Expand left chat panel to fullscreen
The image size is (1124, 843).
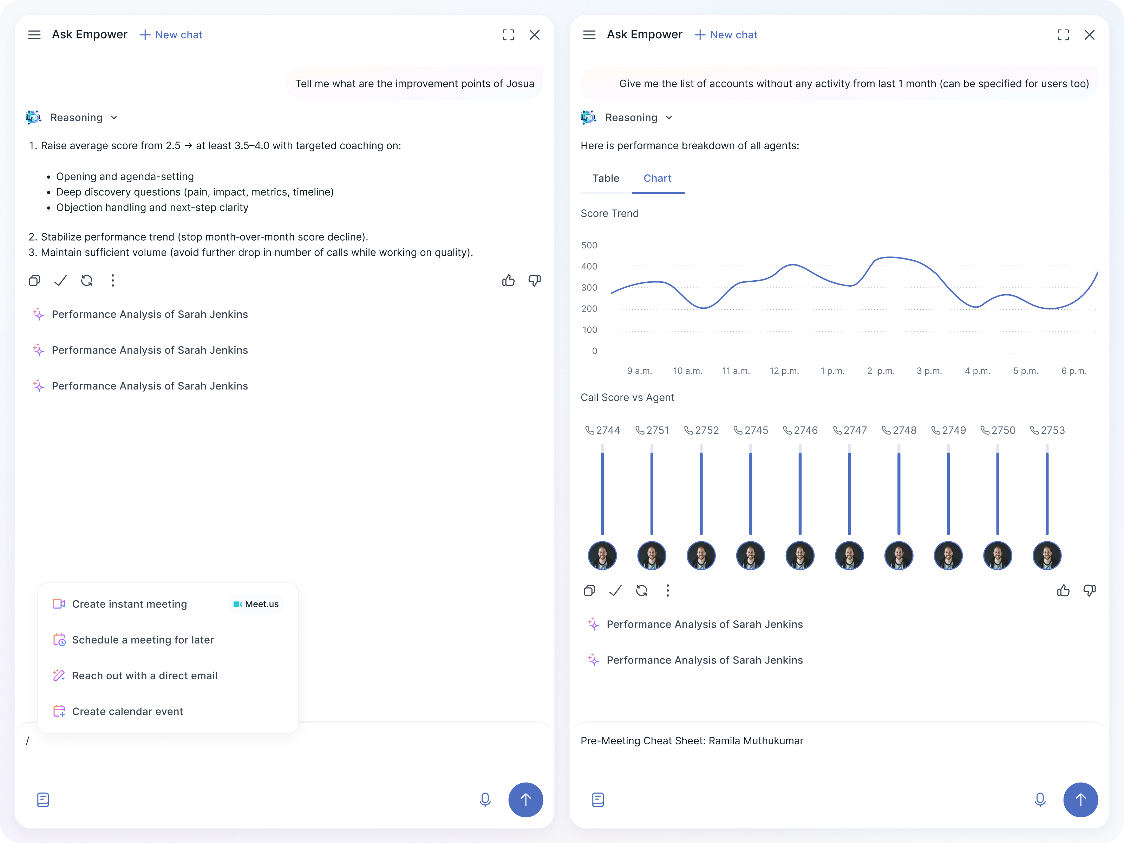pyautogui.click(x=508, y=34)
